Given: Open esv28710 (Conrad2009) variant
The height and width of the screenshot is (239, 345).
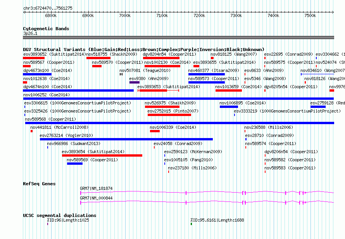Looking at the screenshot, I should tap(269, 135).
